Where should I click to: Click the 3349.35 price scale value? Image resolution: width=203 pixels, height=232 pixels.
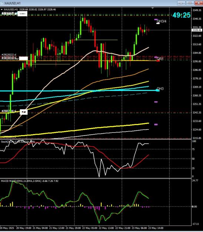tap(197, 10)
